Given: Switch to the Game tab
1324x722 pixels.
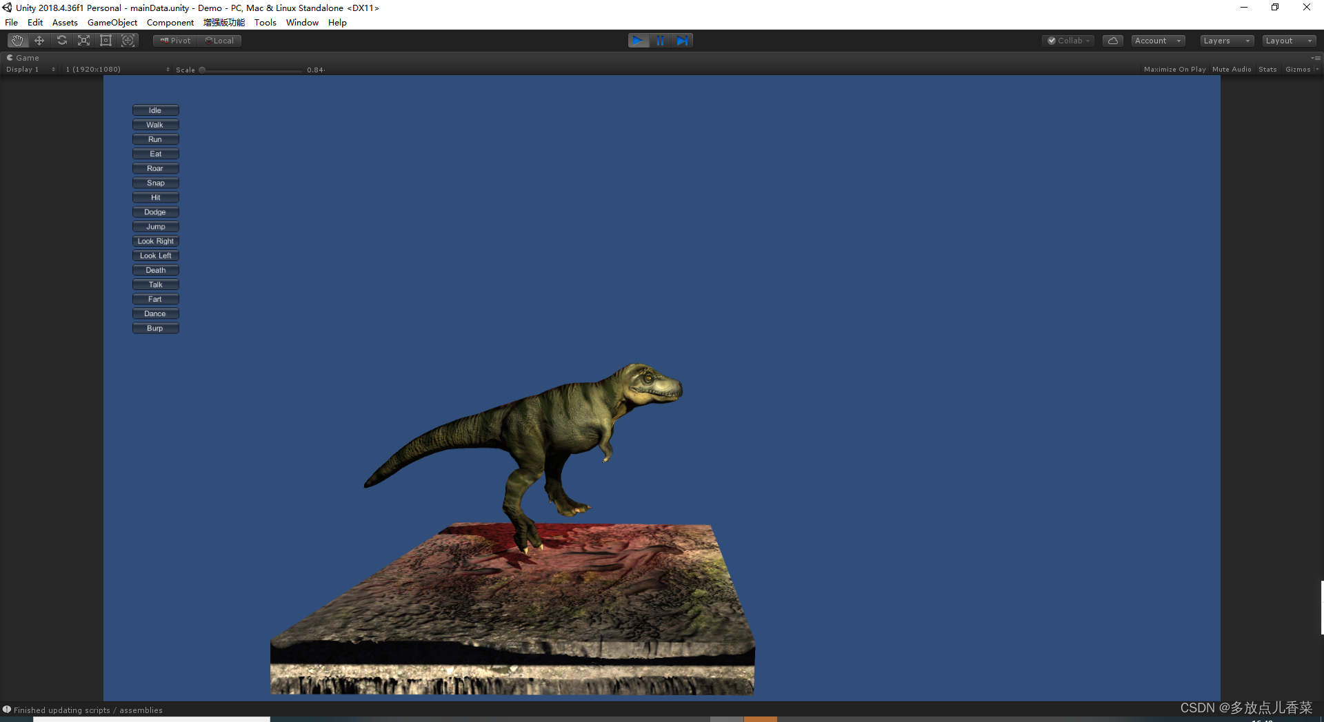Looking at the screenshot, I should [x=23, y=58].
